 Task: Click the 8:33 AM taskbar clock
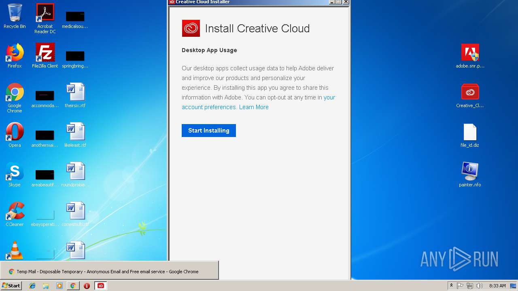click(x=497, y=286)
